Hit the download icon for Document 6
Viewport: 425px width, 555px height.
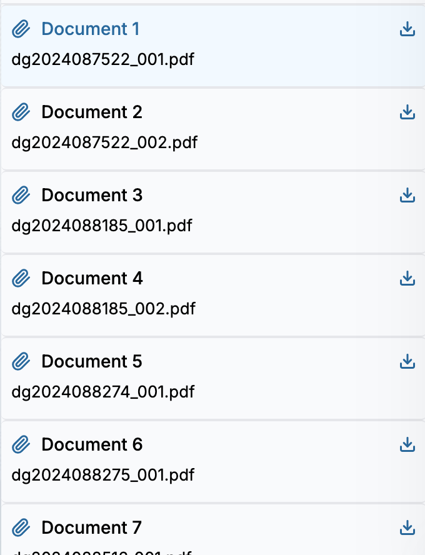[x=407, y=445]
